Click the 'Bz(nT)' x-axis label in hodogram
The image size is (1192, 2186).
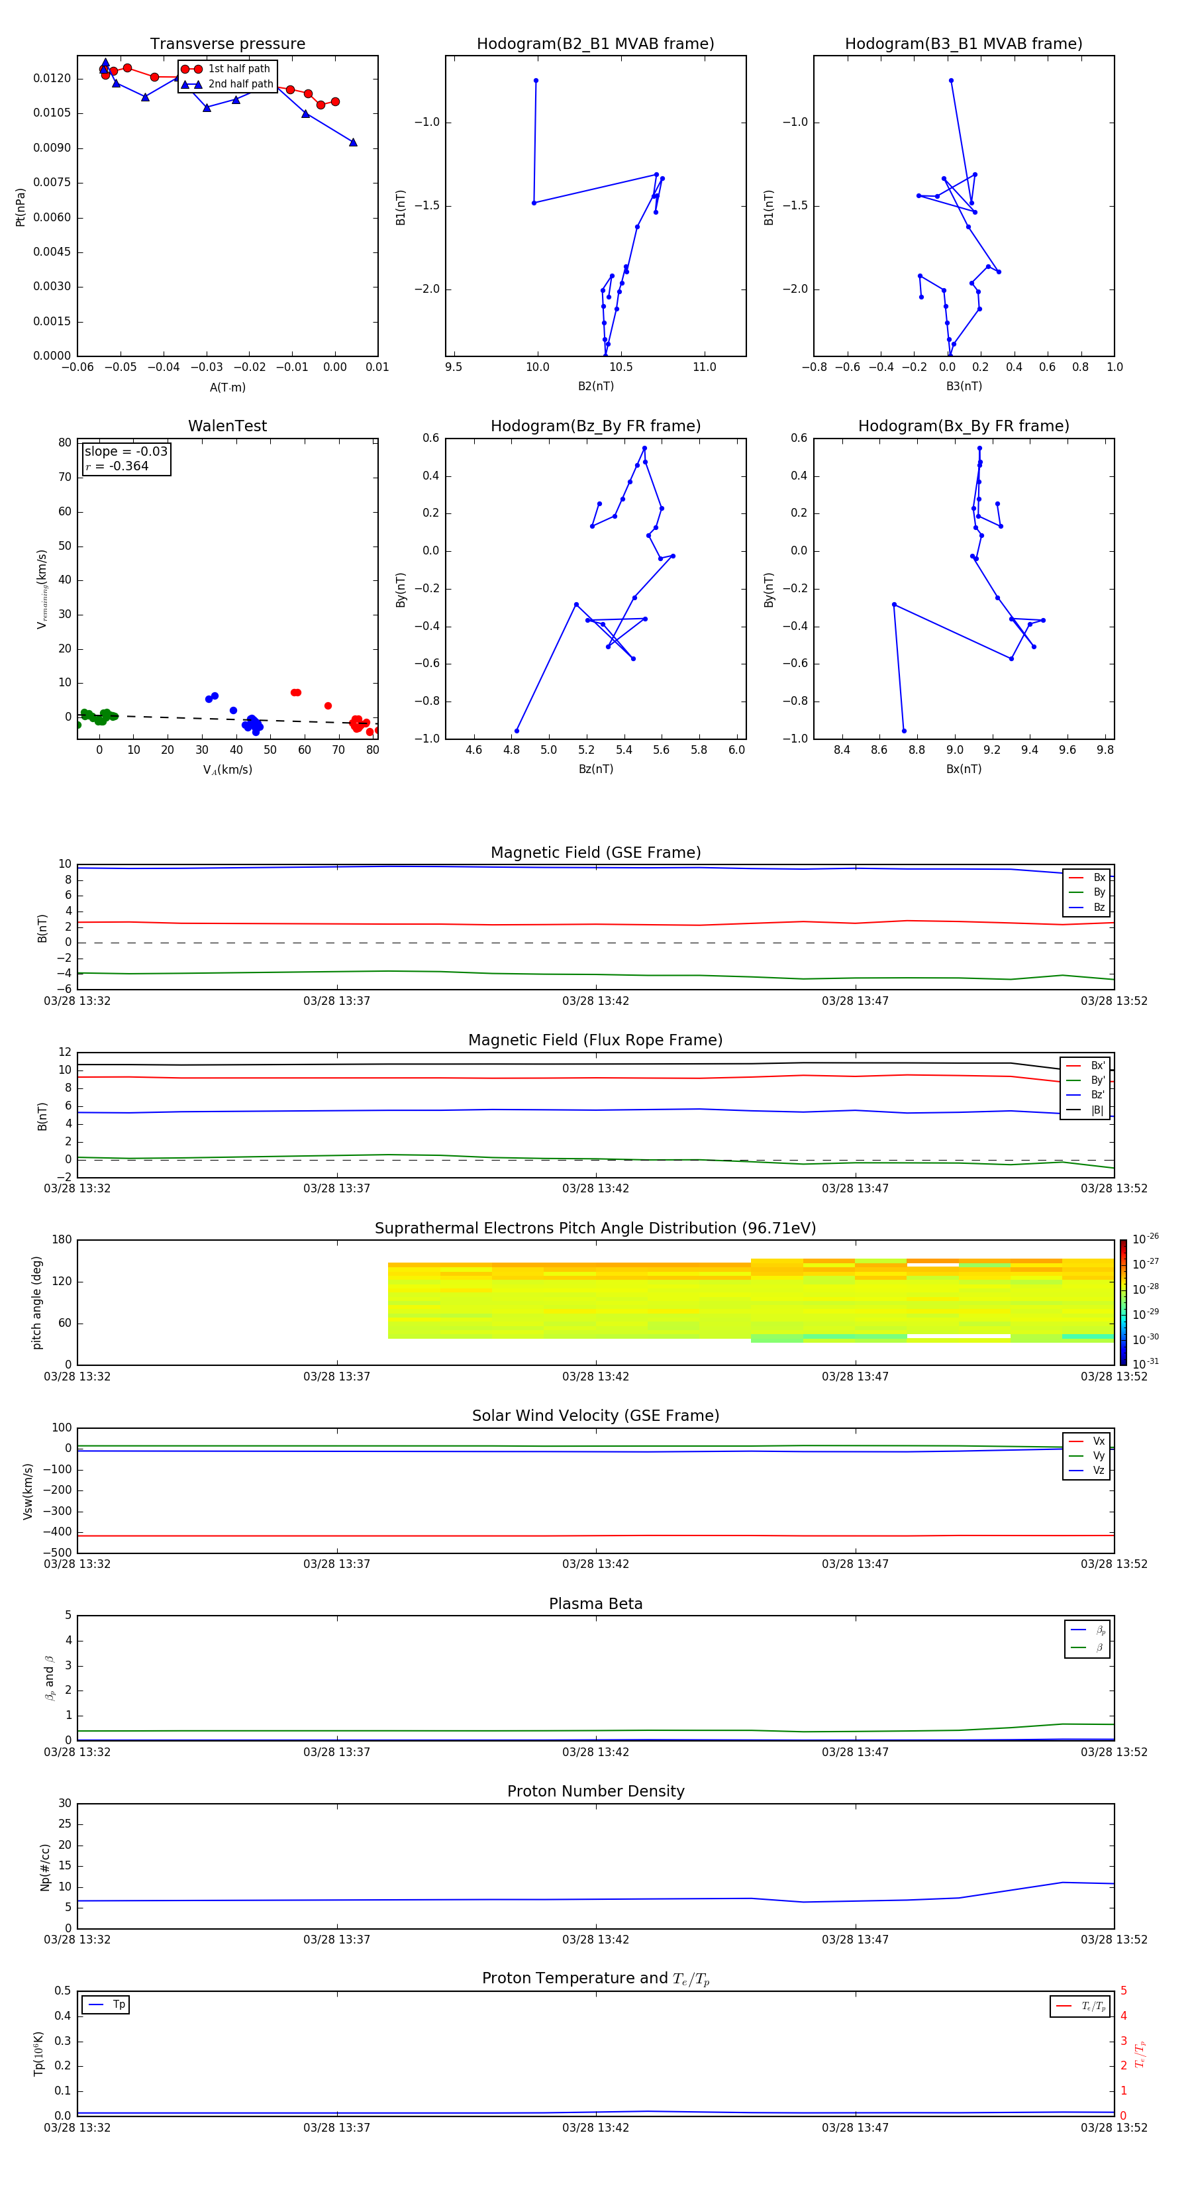[595, 769]
